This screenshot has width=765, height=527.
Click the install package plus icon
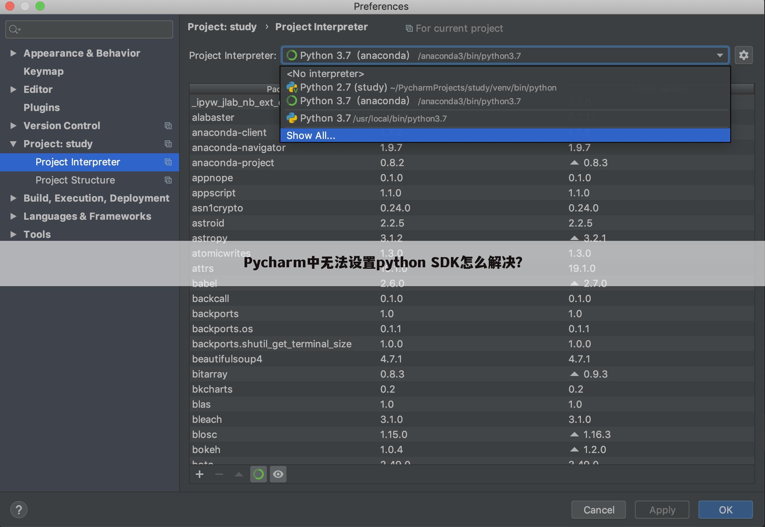[x=200, y=474]
